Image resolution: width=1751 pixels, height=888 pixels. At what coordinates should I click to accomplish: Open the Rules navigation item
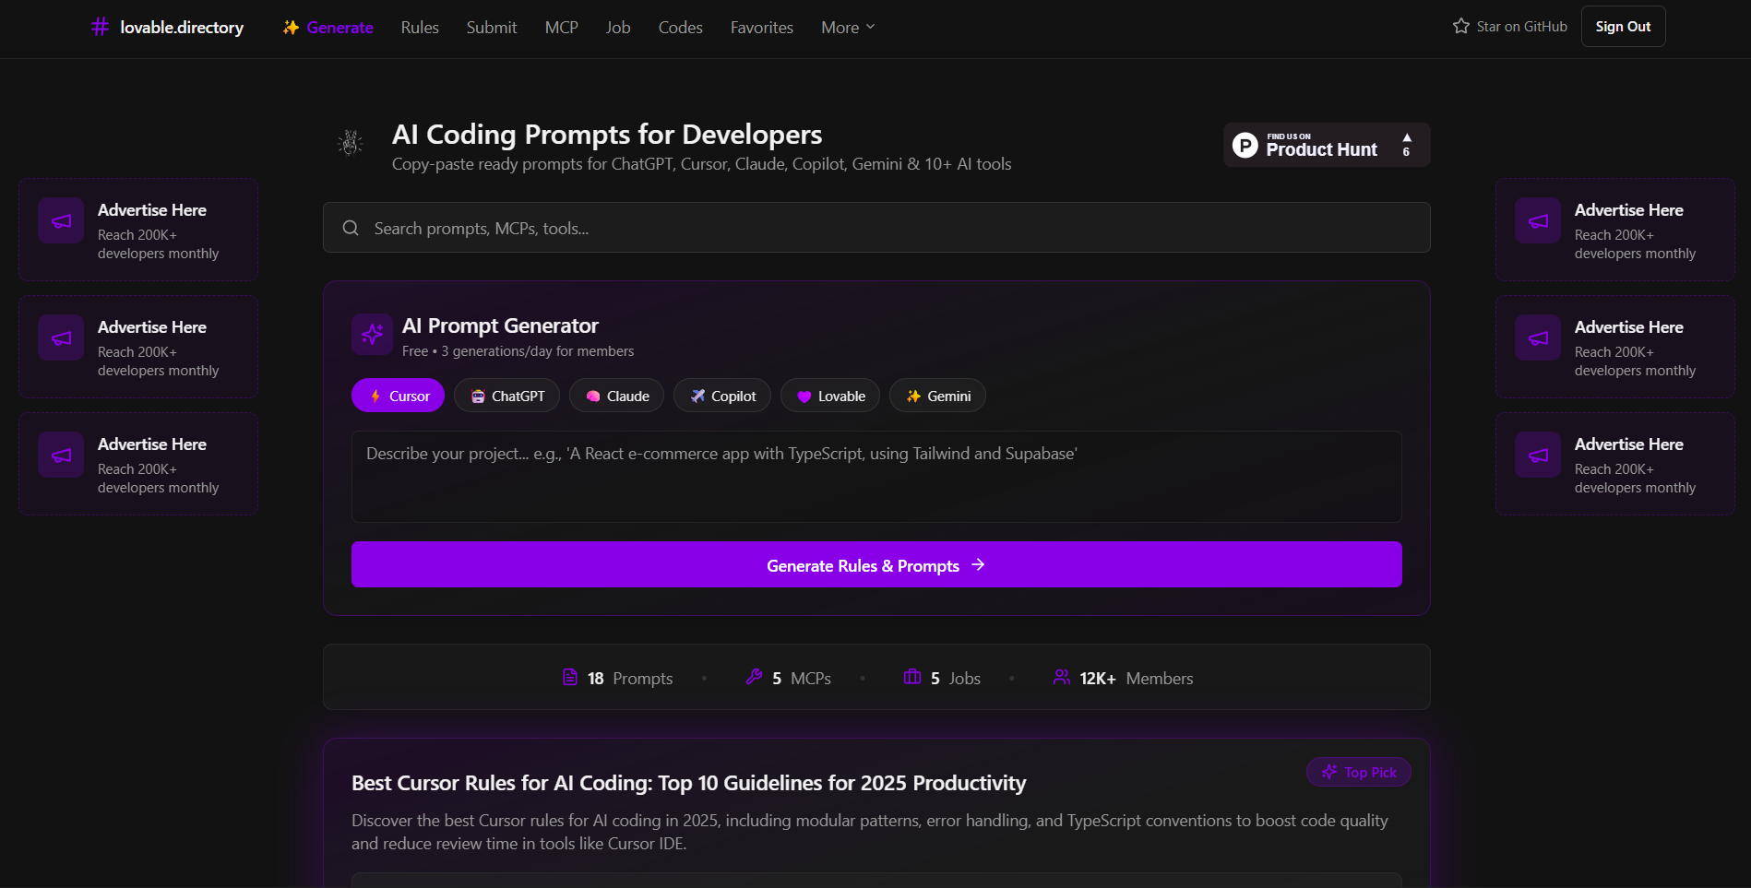[x=419, y=27]
